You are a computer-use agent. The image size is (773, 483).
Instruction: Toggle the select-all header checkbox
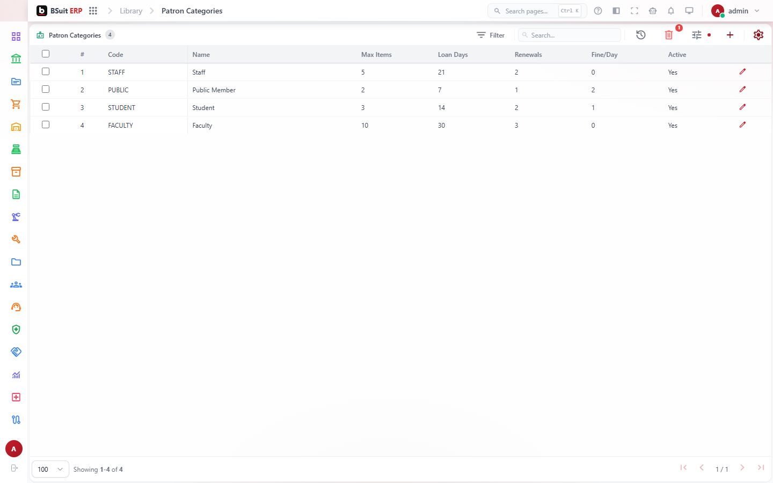tap(46, 54)
